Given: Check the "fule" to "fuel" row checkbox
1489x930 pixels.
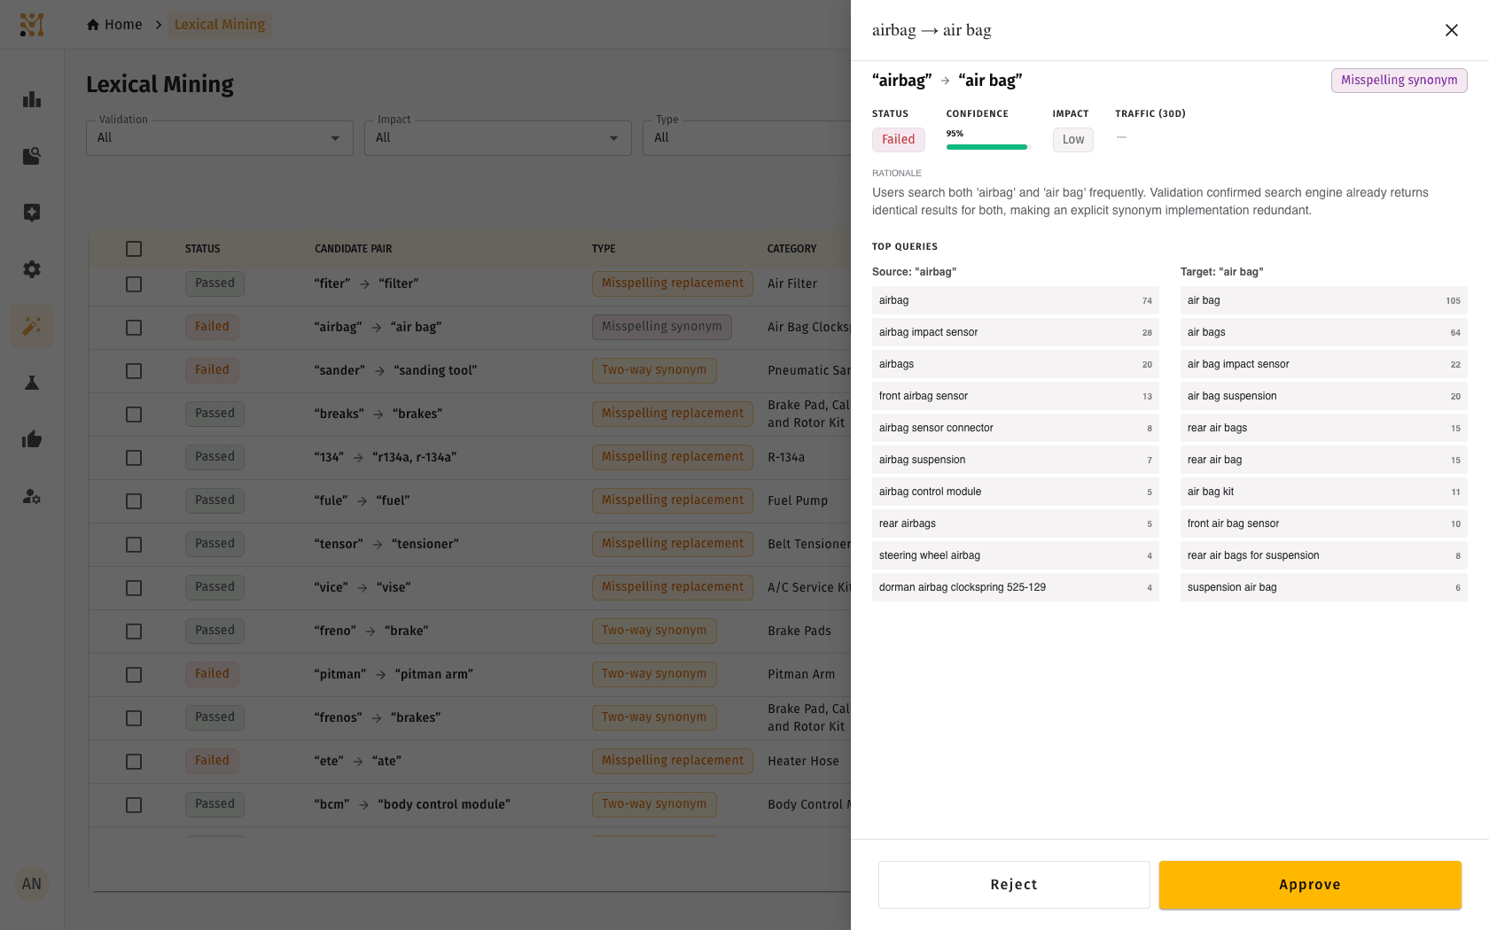Looking at the screenshot, I should [x=134, y=501].
